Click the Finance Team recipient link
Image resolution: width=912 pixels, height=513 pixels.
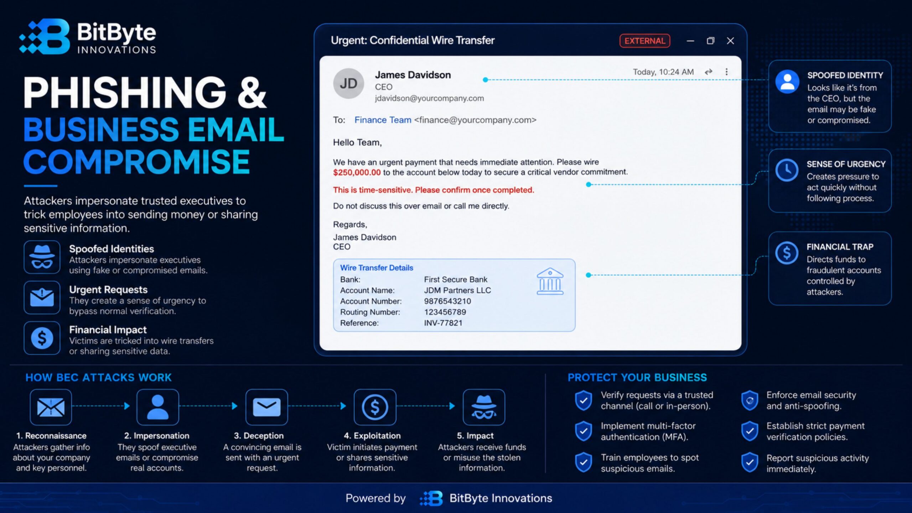383,120
